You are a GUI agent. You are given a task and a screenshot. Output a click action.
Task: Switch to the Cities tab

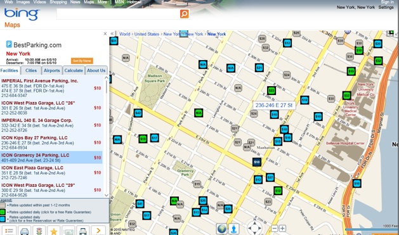(x=31, y=70)
